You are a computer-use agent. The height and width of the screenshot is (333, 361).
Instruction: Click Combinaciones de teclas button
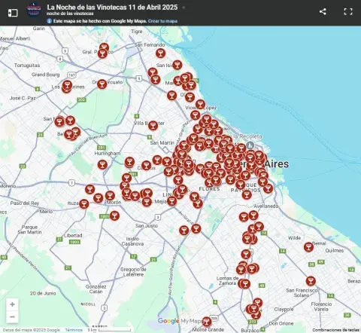pos(335,330)
